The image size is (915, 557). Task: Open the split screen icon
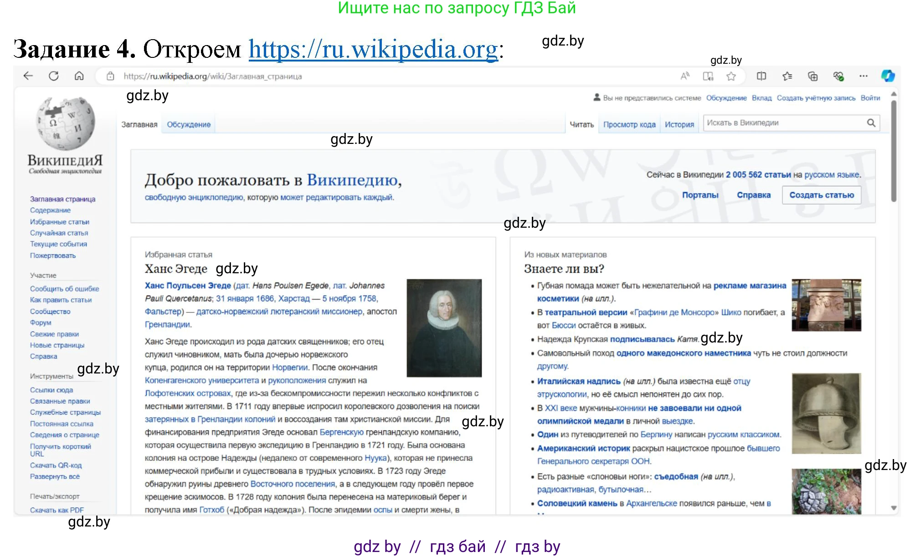tap(761, 76)
